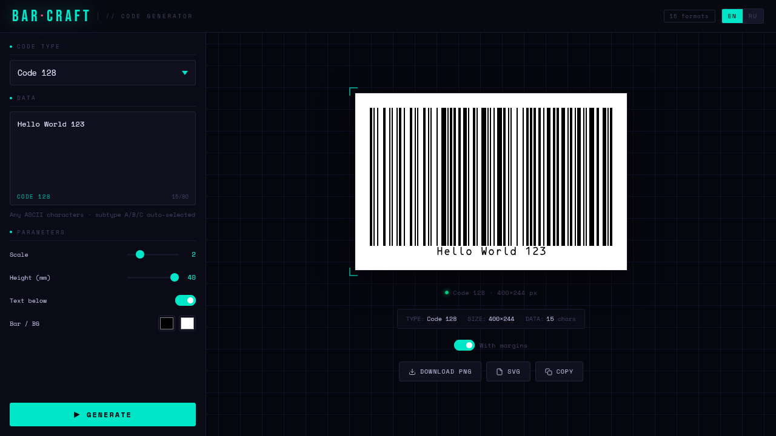
Task: Click the download icon beside Download PNG
Action: (x=412, y=372)
